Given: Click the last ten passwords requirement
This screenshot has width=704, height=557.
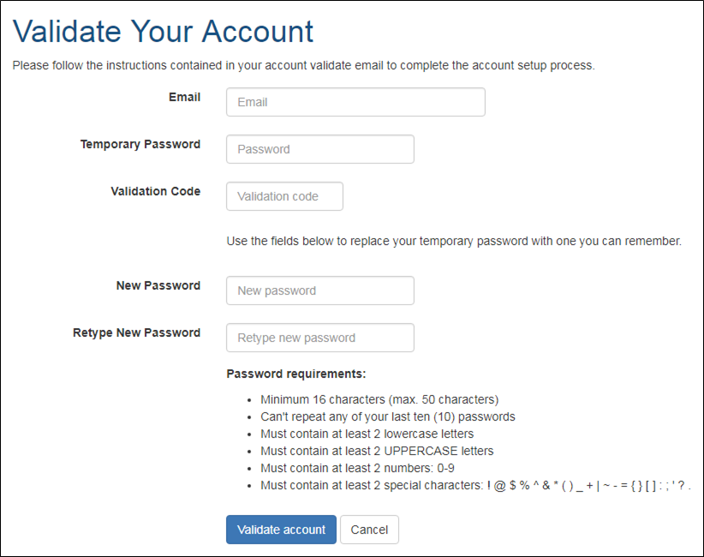Looking at the screenshot, I should (x=387, y=416).
